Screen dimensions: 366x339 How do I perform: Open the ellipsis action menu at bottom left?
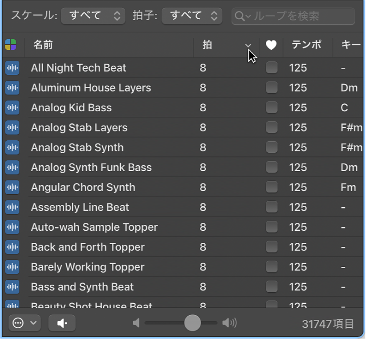point(24,323)
